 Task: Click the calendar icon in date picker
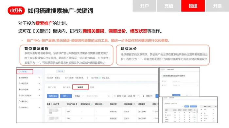tap(114, 96)
